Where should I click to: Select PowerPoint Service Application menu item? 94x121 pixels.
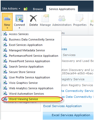32,61
